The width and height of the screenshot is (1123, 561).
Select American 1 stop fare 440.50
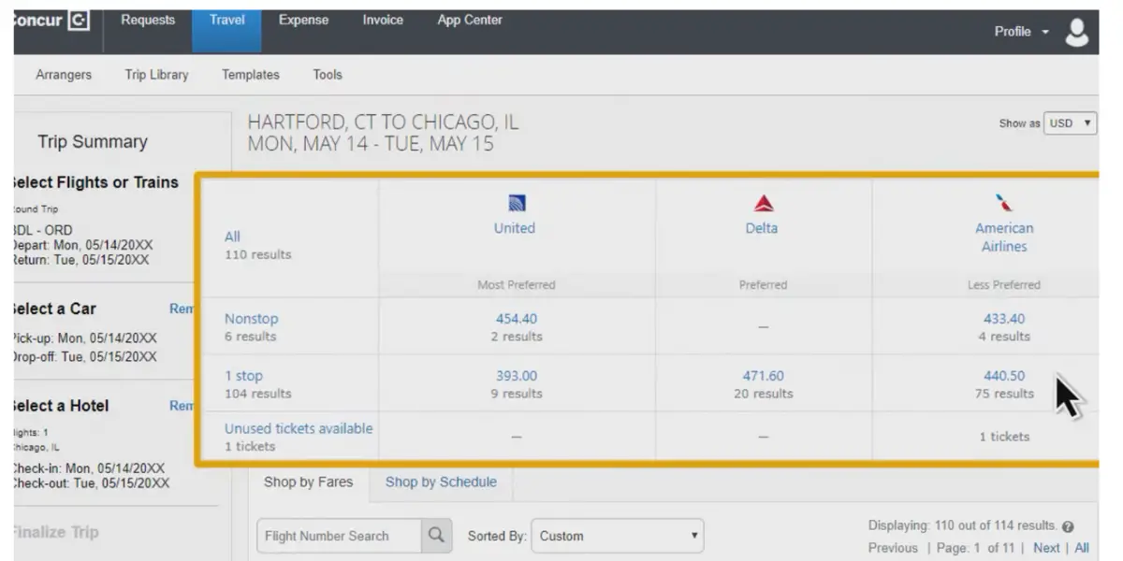pos(1004,376)
